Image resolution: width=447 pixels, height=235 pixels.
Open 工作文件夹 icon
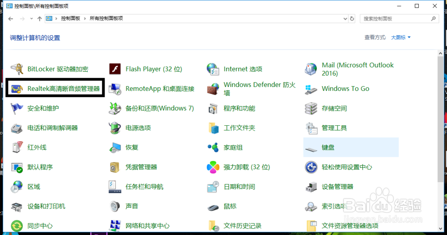click(x=214, y=128)
